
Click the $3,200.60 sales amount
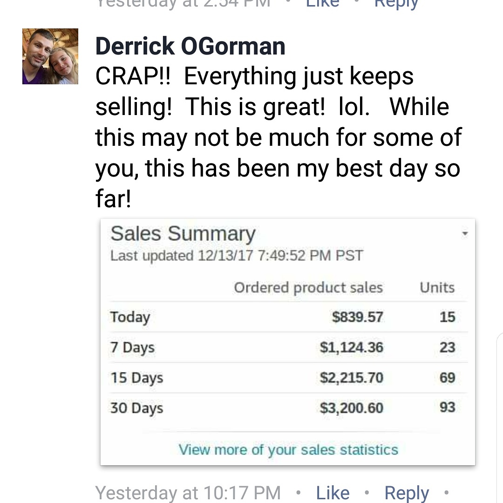351,408
